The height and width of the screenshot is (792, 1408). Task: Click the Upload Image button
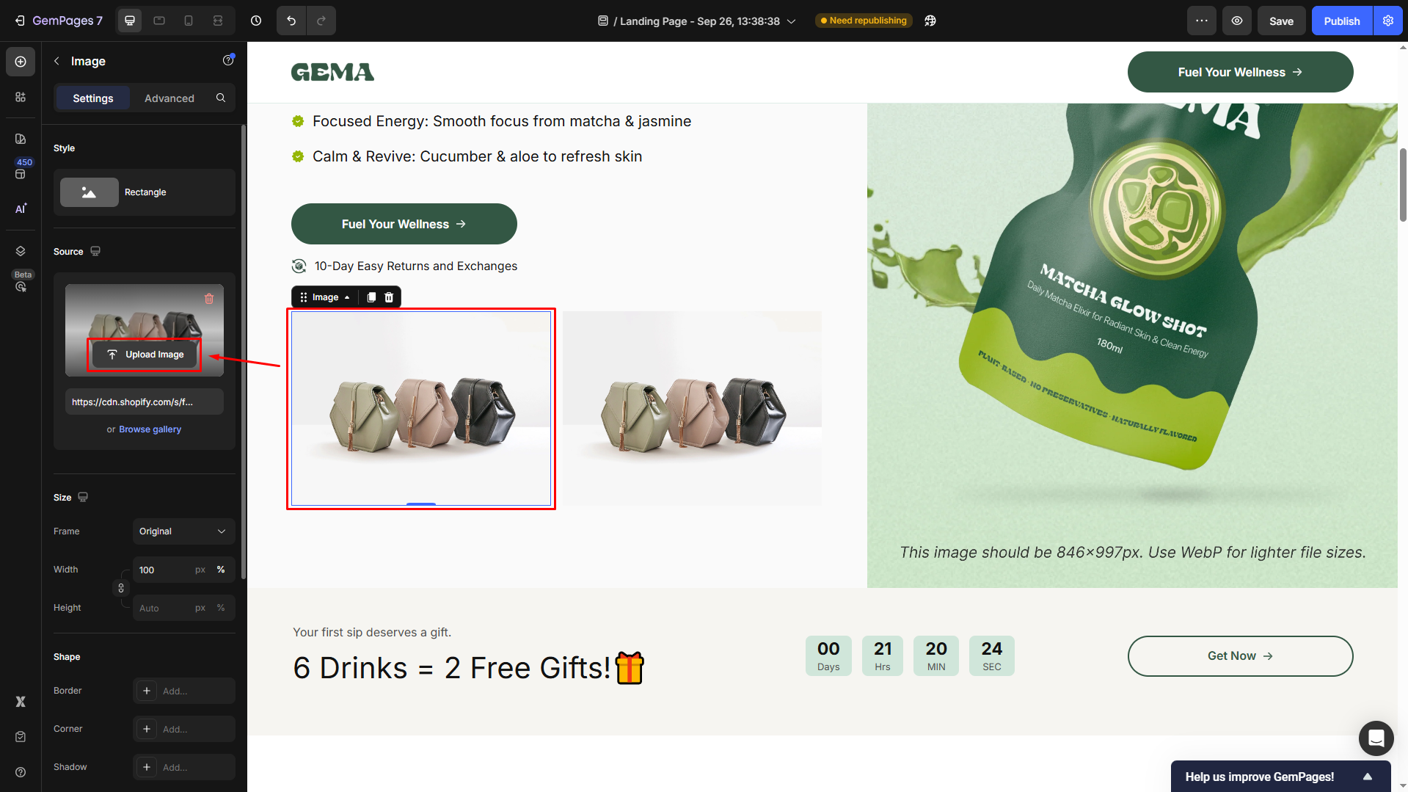[x=145, y=355]
